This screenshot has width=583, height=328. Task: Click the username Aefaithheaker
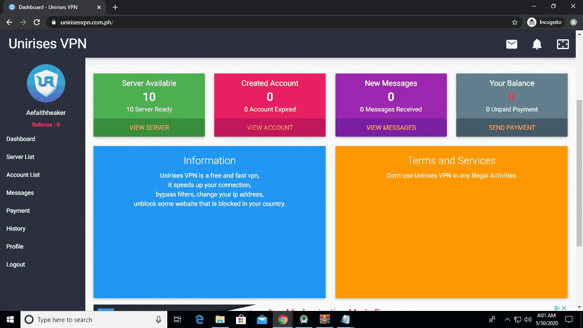coord(46,113)
